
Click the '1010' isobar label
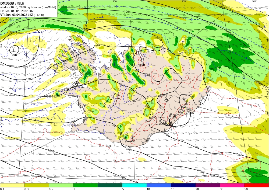[x=40, y=176]
